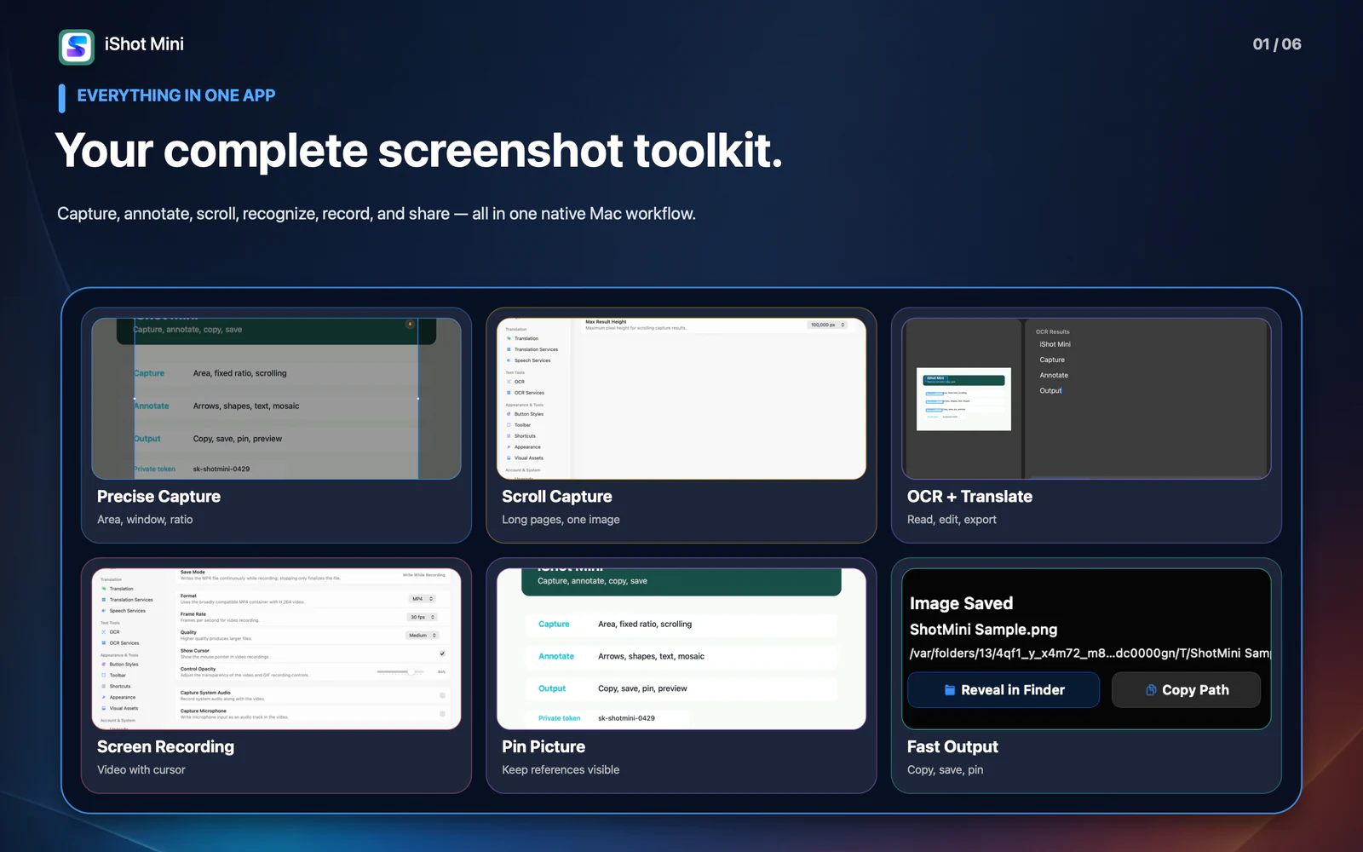The width and height of the screenshot is (1363, 852).
Task: Click 'Capture' line in OCR Results
Action: (x=1052, y=360)
